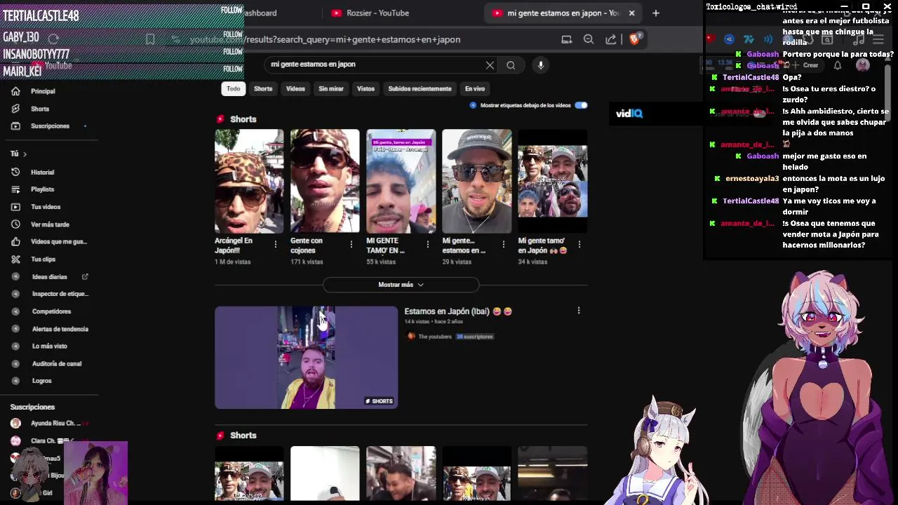The image size is (898, 505).
Task: Select the Todo filter chip
Action: click(x=233, y=88)
